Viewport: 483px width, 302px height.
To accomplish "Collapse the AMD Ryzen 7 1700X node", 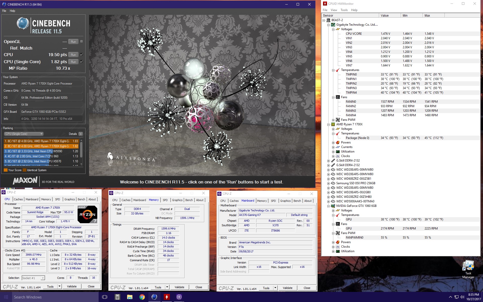I will [x=329, y=125].
